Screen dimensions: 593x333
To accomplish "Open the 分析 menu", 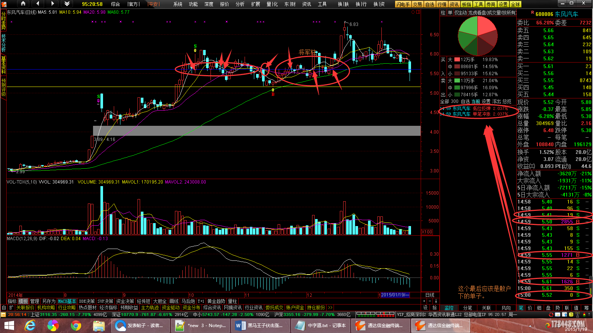I will [240, 4].
